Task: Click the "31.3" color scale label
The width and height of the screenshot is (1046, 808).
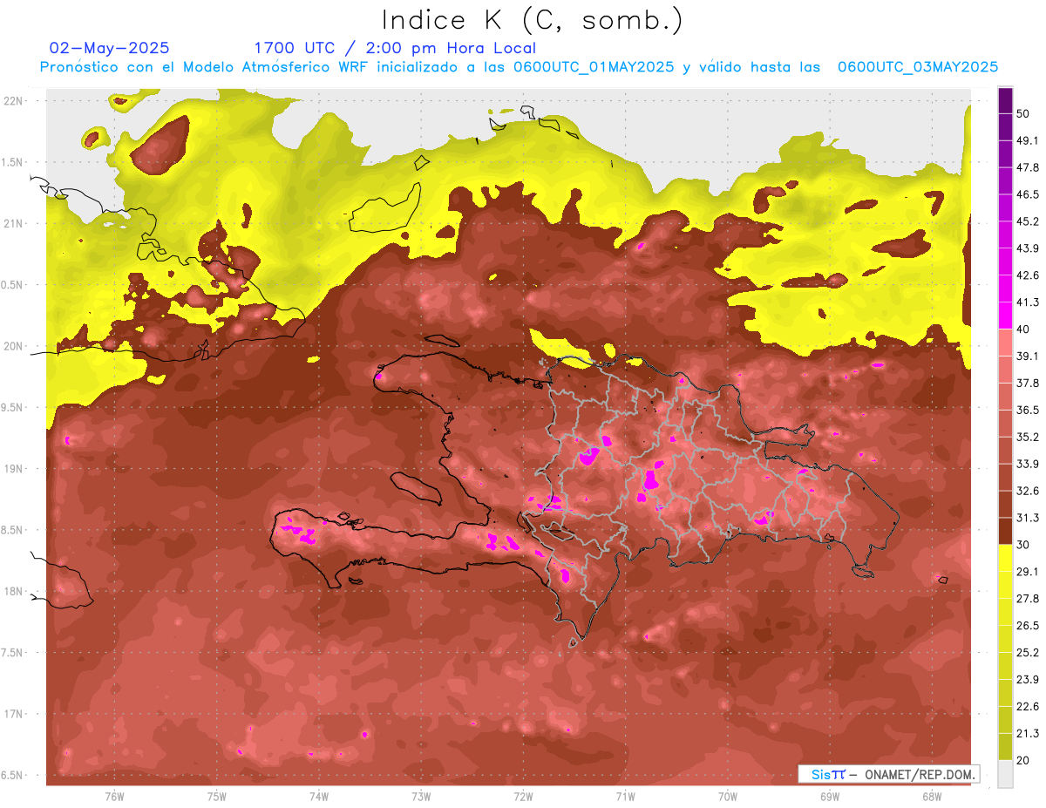Action: 1028,518
